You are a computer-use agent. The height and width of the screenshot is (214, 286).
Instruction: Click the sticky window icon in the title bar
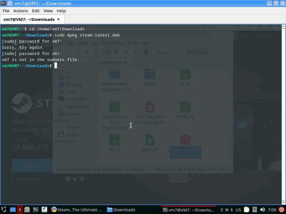10,3
